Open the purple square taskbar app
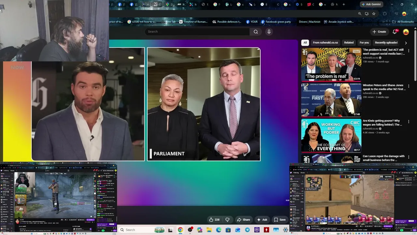This screenshot has height=235, width=417. pyautogui.click(x=257, y=230)
